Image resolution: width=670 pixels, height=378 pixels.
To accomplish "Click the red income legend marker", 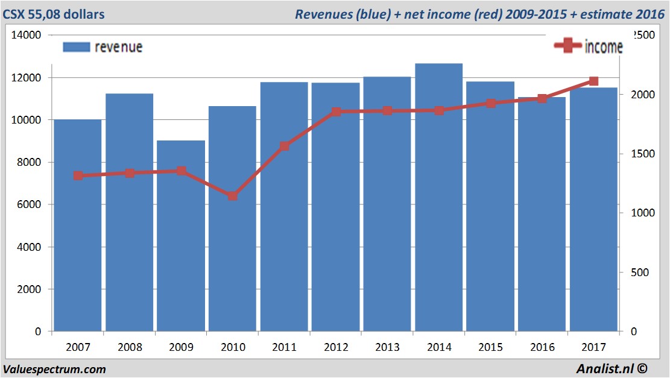I will pos(568,46).
